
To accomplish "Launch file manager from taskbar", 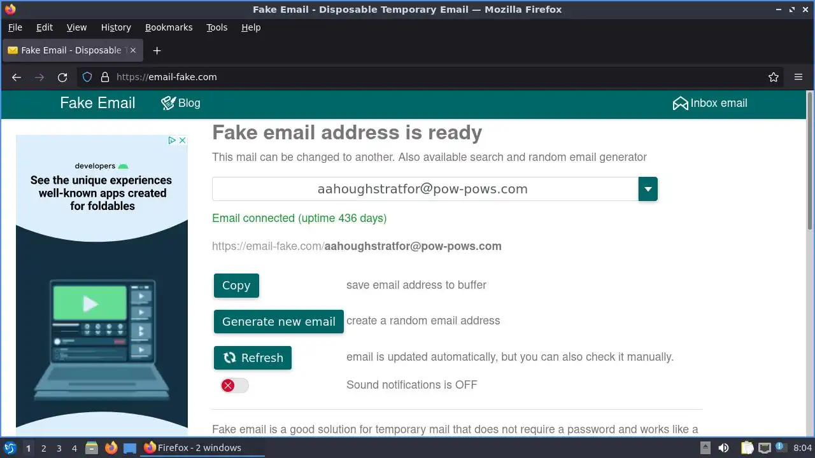I will tap(92, 448).
